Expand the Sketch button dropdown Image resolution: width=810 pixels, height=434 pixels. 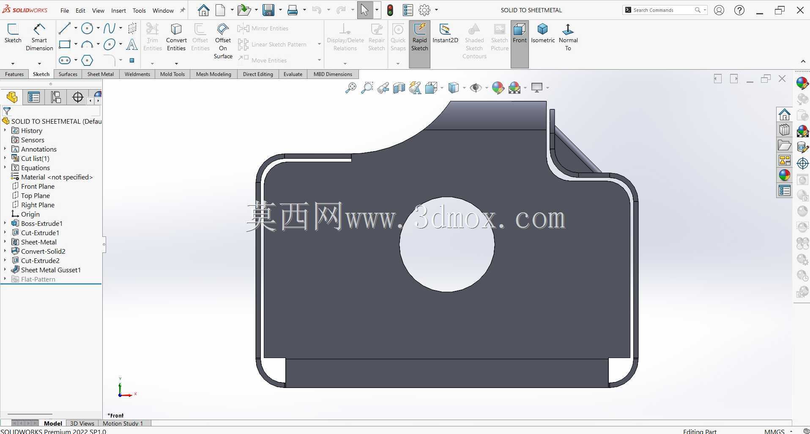point(13,63)
